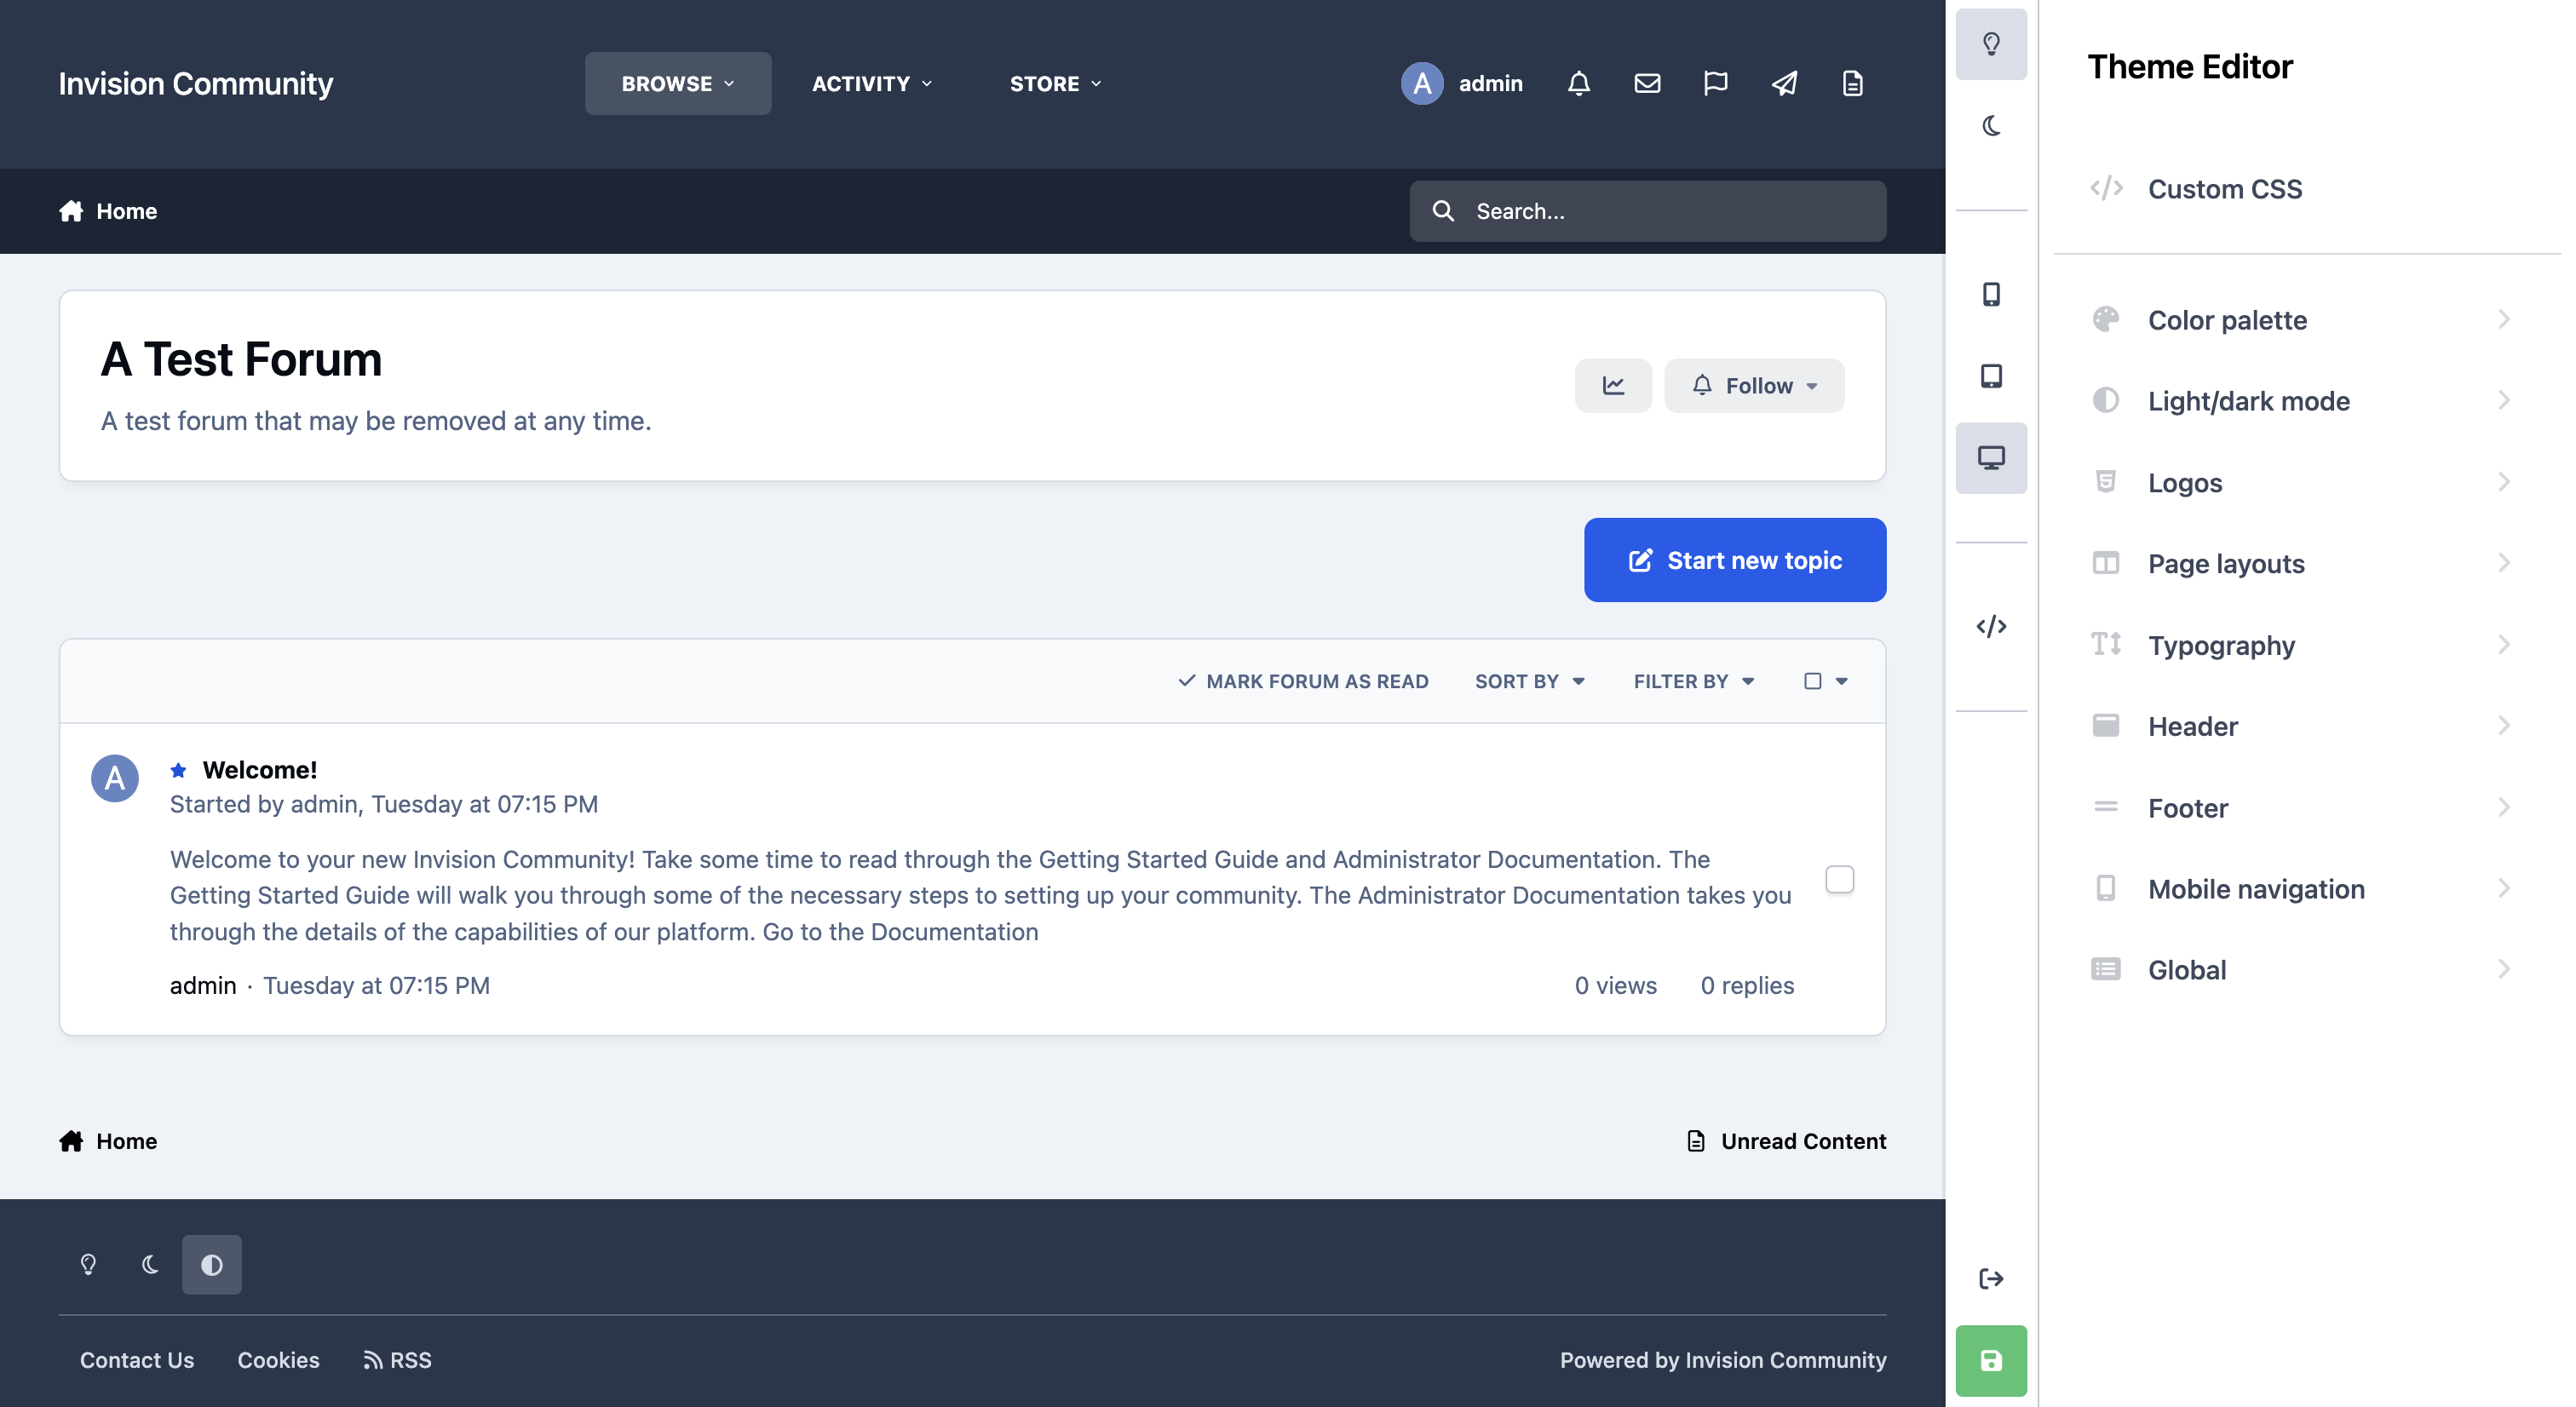Click the RSS footer link
The height and width of the screenshot is (1407, 2576).
[x=397, y=1359]
